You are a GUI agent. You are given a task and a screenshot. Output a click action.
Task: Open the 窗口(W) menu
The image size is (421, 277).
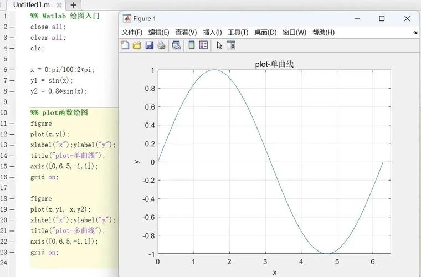click(x=294, y=33)
